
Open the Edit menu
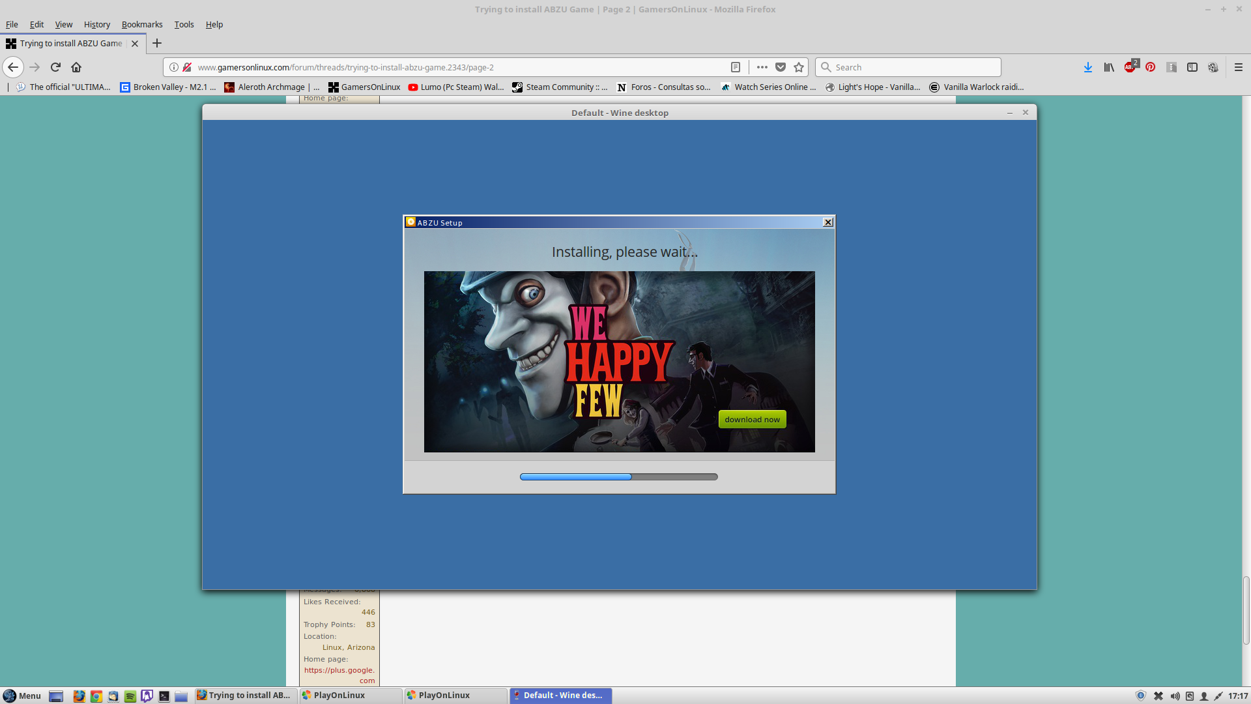[36, 24]
